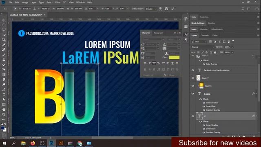
Task: Click the Faux Bold style button
Action: [x=145, y=63]
